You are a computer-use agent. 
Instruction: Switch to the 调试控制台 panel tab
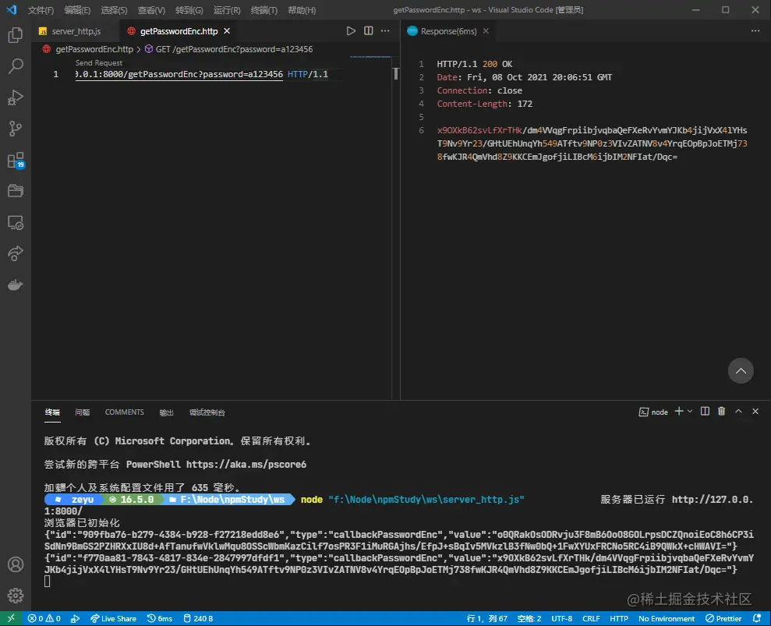coord(207,412)
